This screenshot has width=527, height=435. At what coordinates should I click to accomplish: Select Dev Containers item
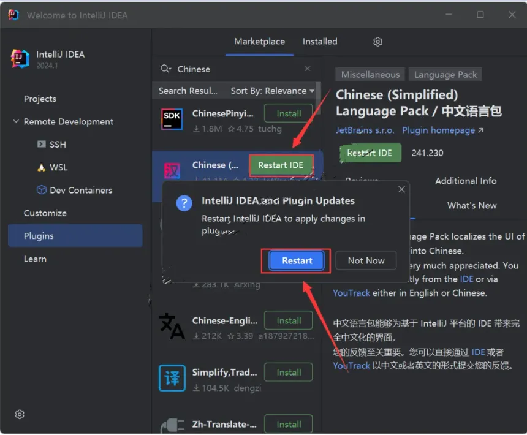click(81, 190)
